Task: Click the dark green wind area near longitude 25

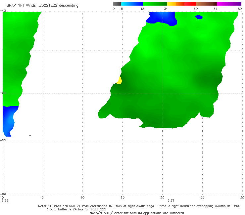Action: point(209,79)
